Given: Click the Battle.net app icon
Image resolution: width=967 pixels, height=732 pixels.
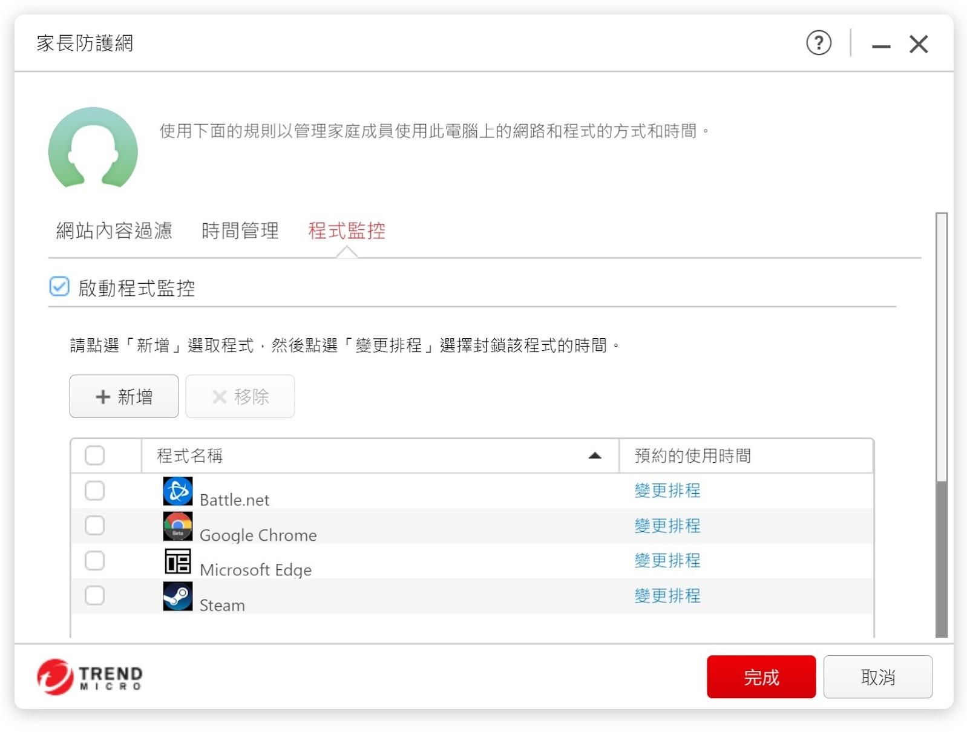Looking at the screenshot, I should [178, 491].
